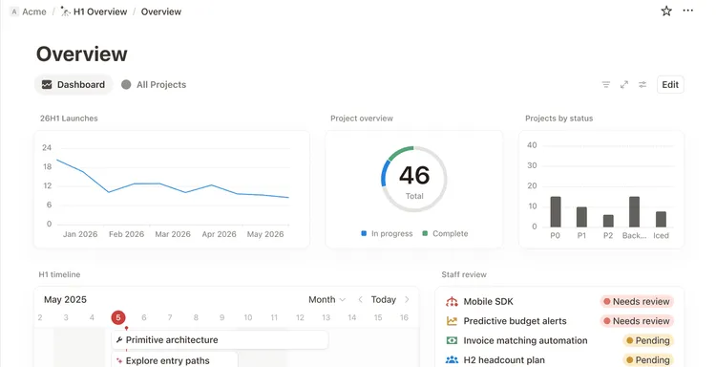The width and height of the screenshot is (716, 367).
Task: Click the Staff review section label
Action: pos(464,274)
